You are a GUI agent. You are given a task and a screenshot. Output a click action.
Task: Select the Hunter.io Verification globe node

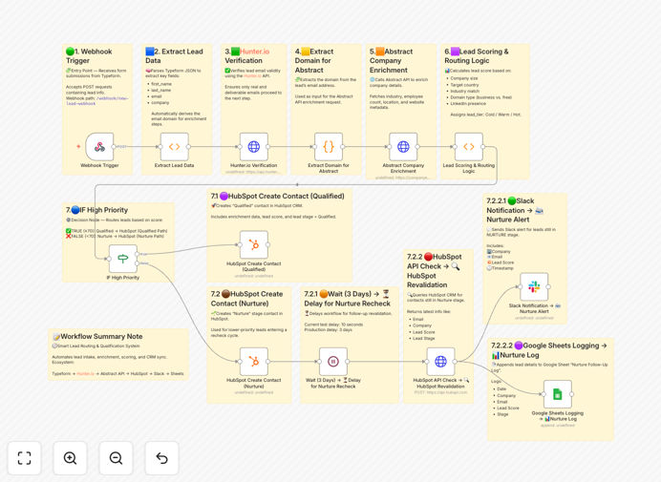click(254, 147)
